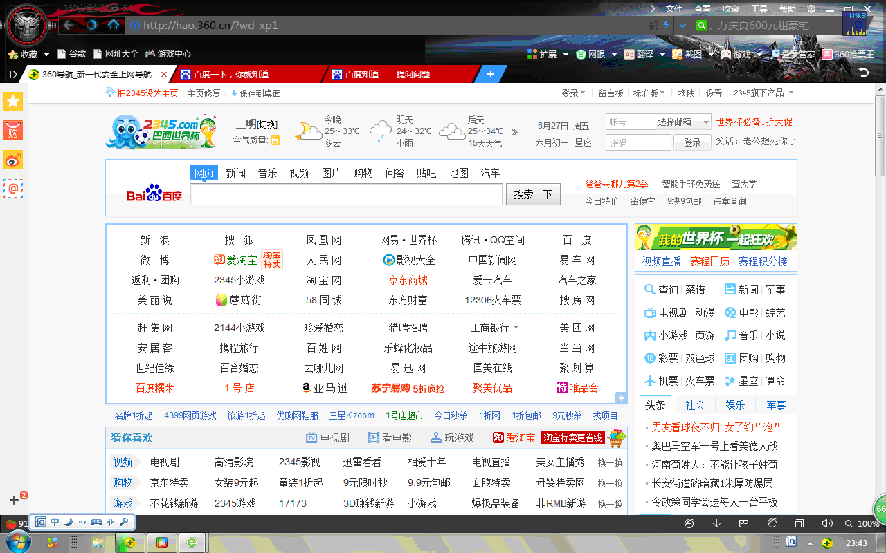Close the 360导航 tab
This screenshot has height=553, width=886.
point(164,75)
